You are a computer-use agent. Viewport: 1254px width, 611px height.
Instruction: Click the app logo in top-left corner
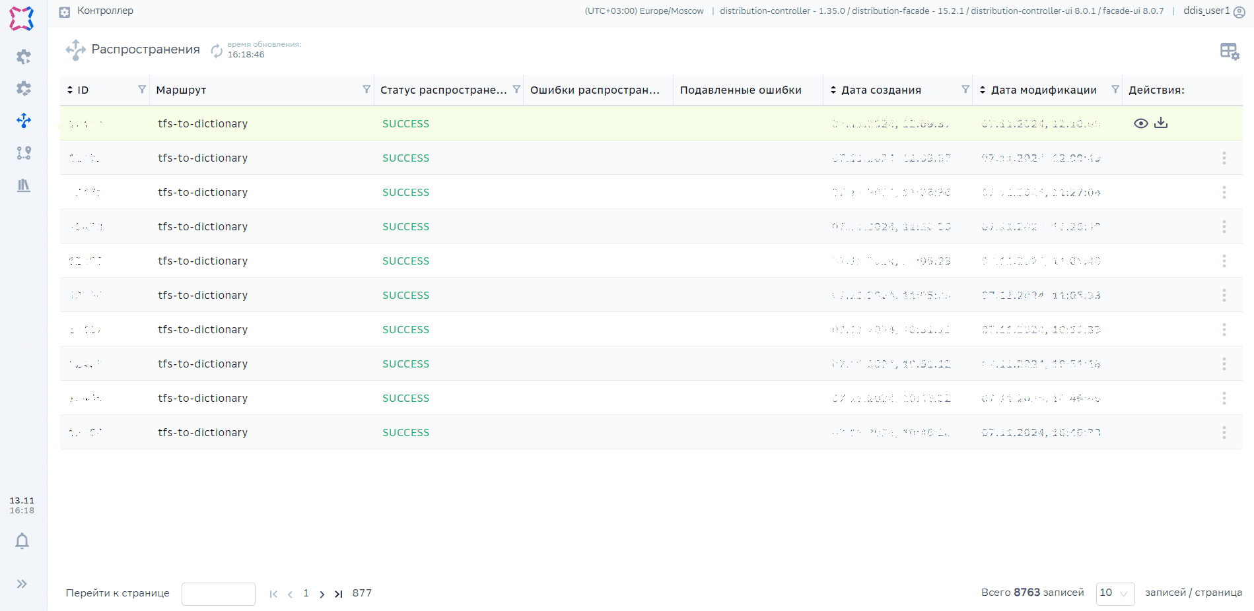(x=22, y=18)
